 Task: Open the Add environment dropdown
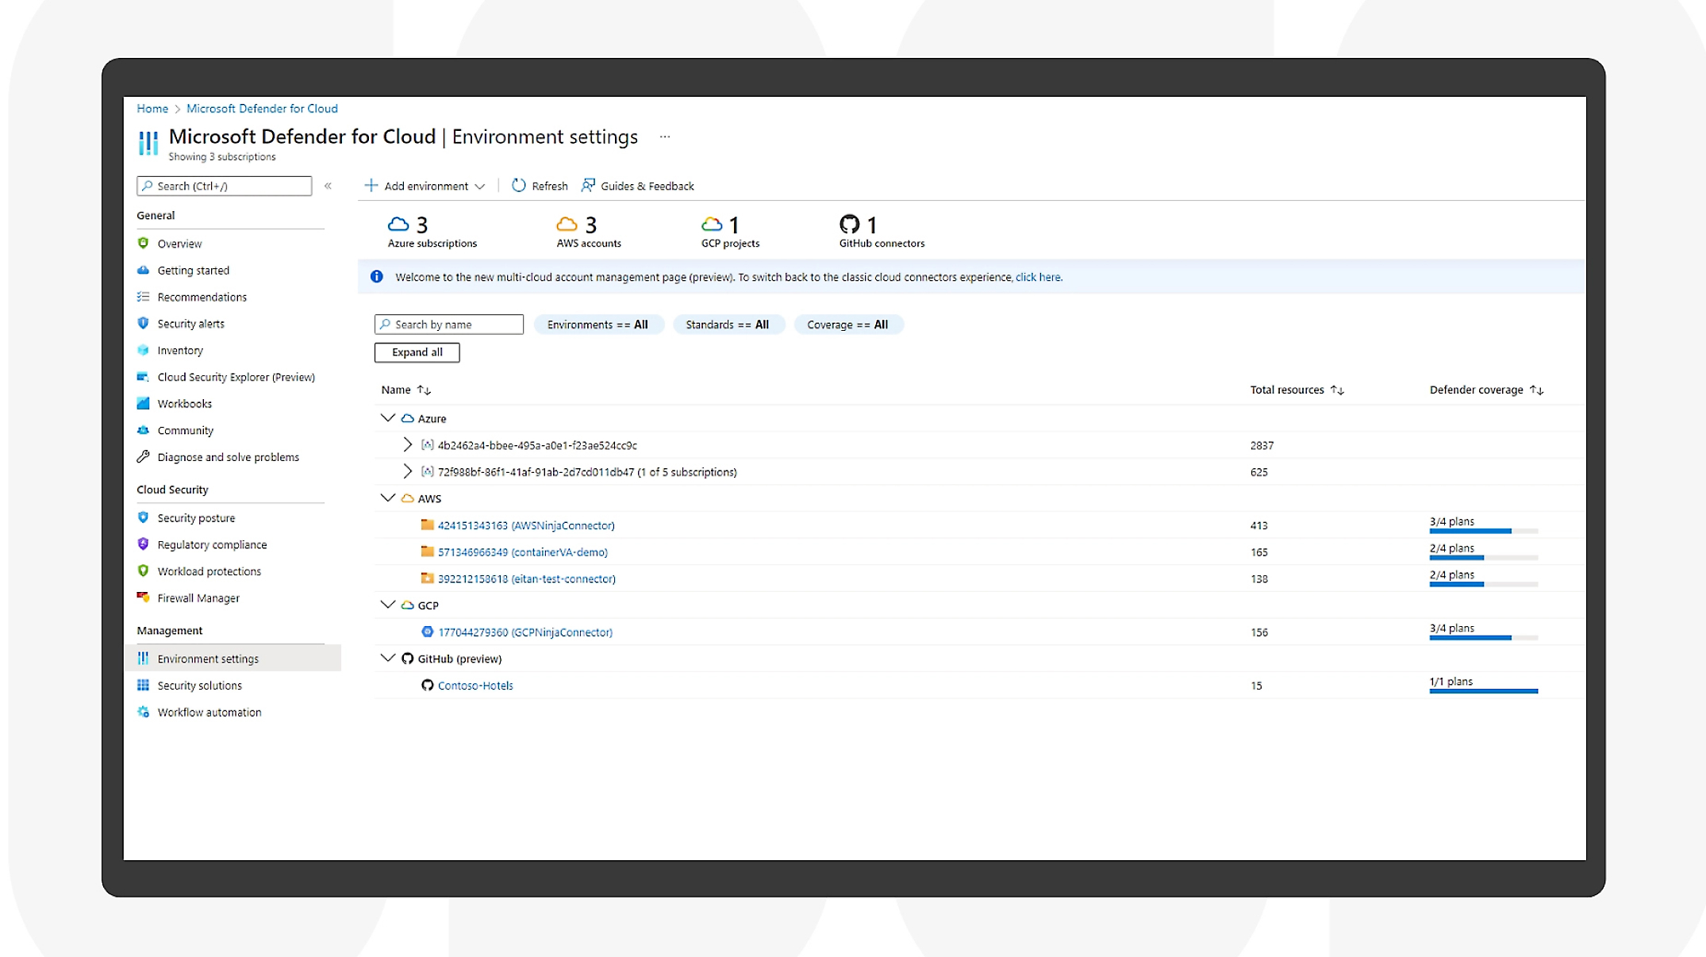[x=425, y=186]
